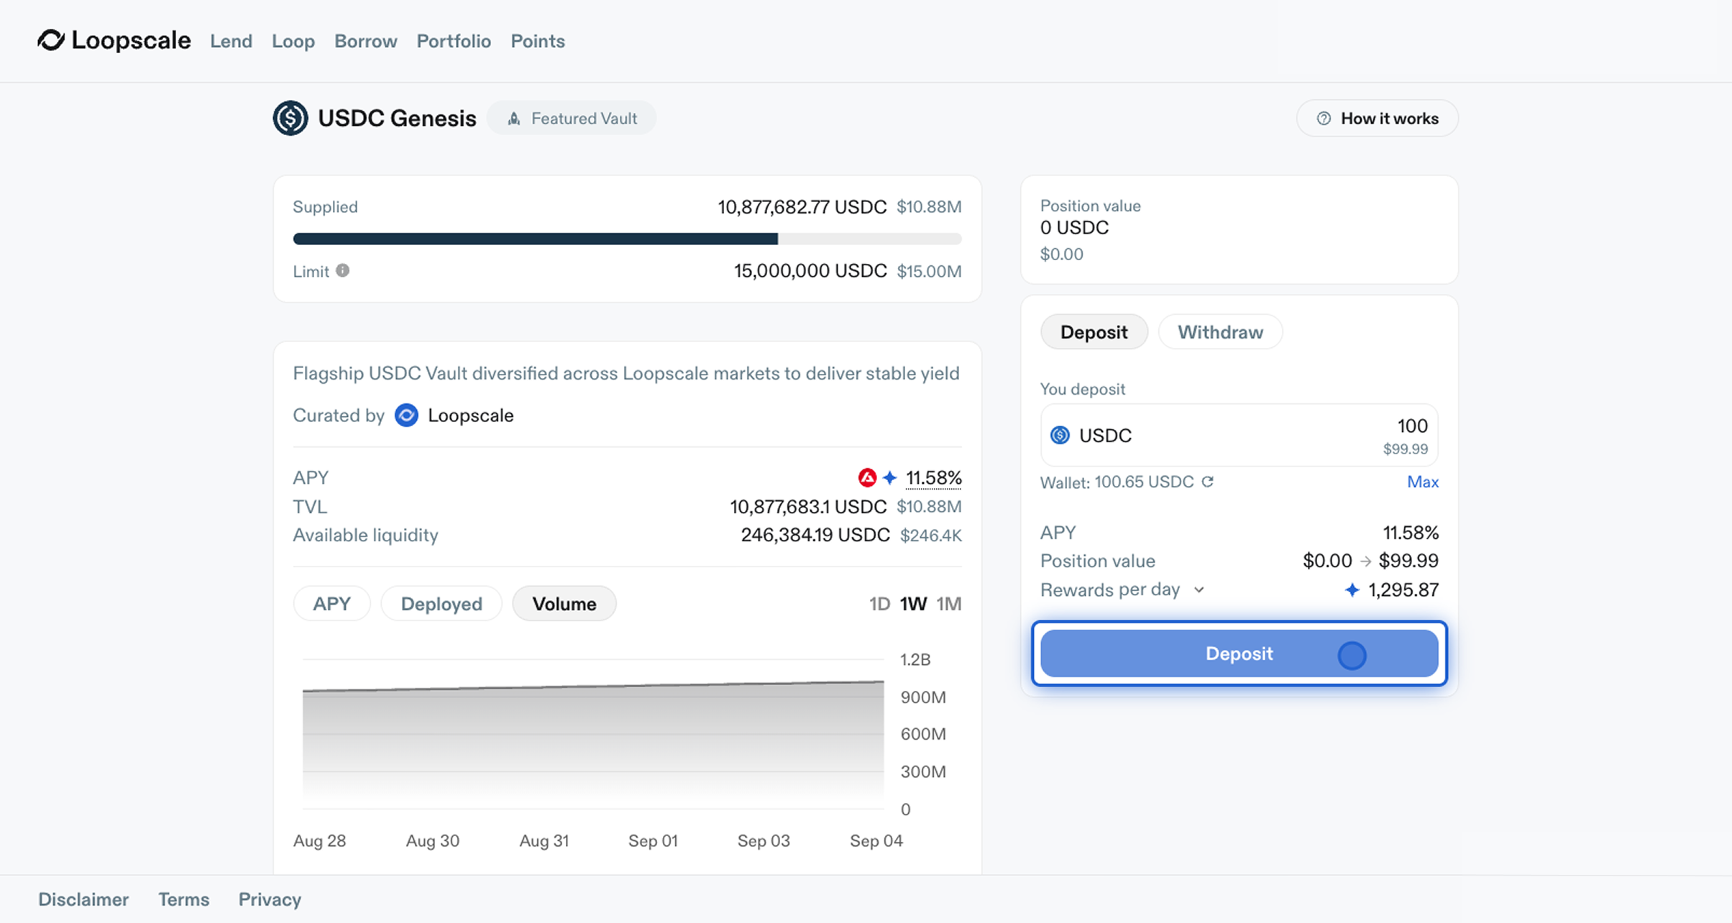Click the Limit info icon
Viewport: 1732px width, 923px height.
click(x=343, y=270)
